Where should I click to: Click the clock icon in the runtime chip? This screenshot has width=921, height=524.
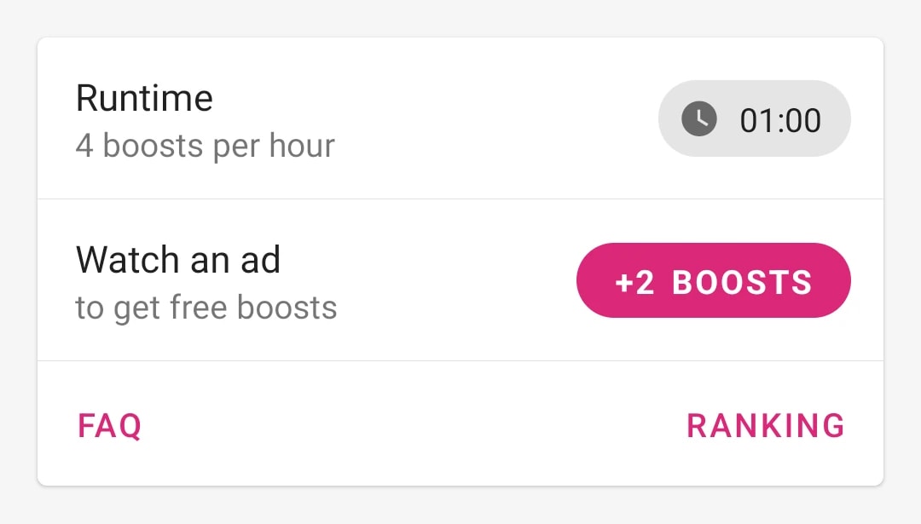pyautogui.click(x=699, y=118)
